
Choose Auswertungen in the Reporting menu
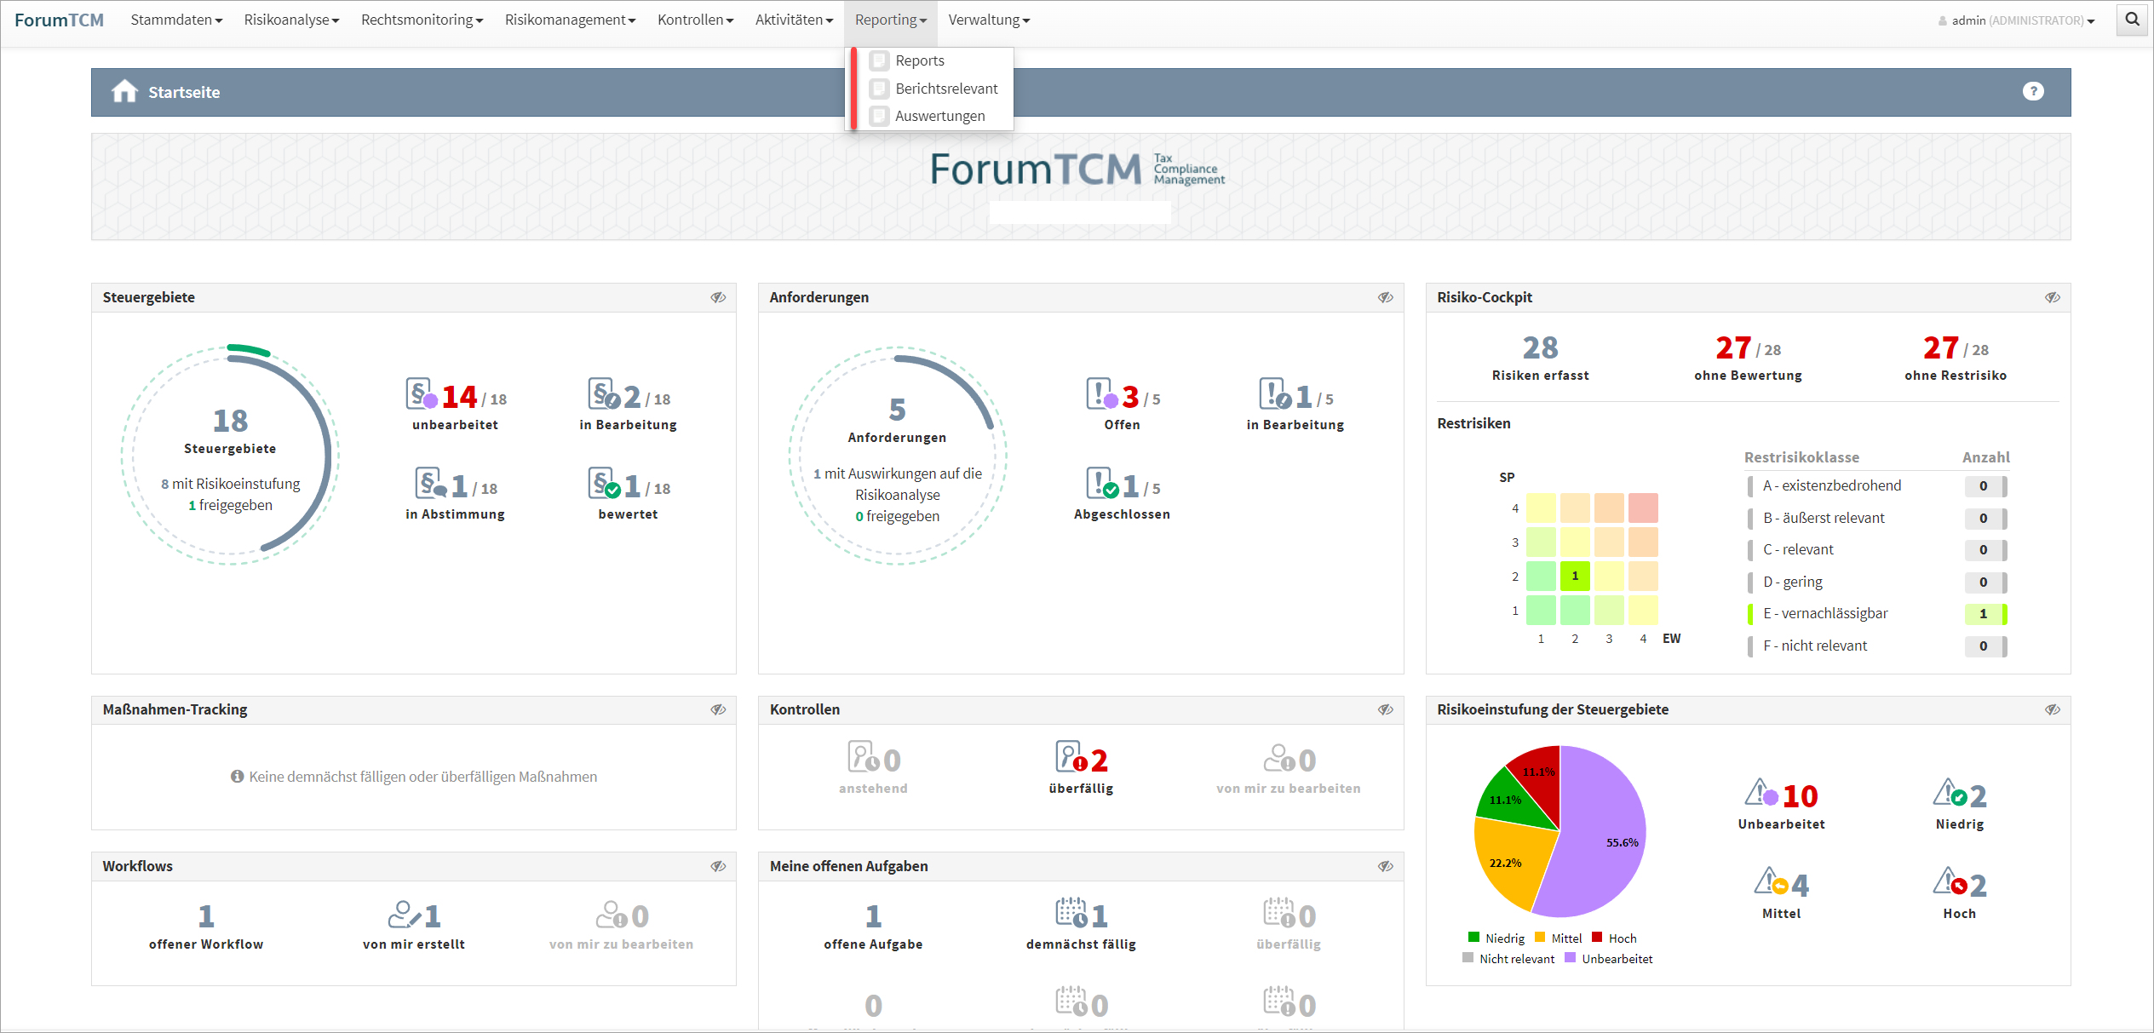coord(939,116)
